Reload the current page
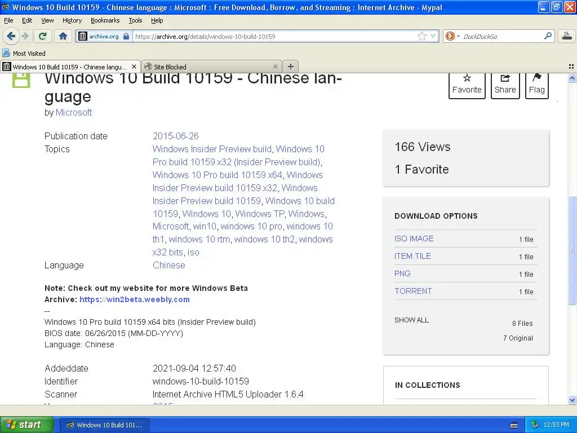This screenshot has height=433, width=577. coord(42,36)
